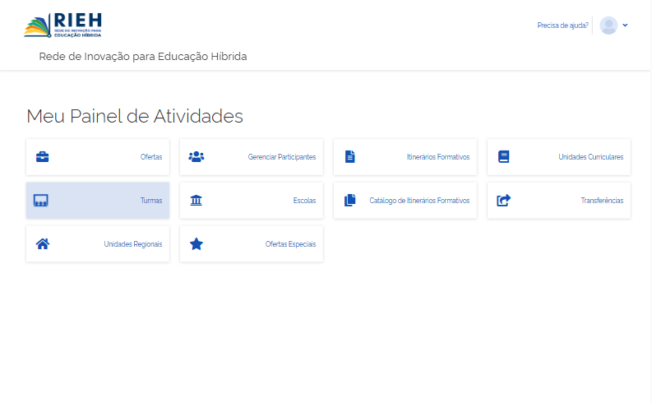Click the house icon for Unidades Regionais

point(42,244)
